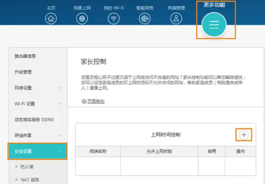
Task: Open 我要上网 globe icon
Action: click(x=82, y=18)
